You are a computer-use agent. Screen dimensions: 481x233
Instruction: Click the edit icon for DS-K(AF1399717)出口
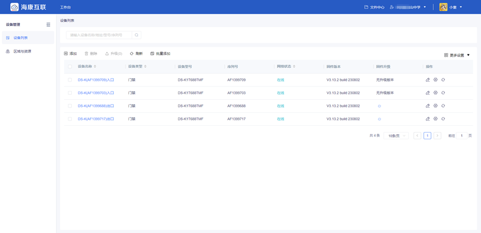click(428, 119)
